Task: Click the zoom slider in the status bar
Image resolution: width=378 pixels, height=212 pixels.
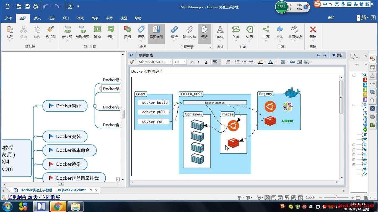Action: click(336, 198)
